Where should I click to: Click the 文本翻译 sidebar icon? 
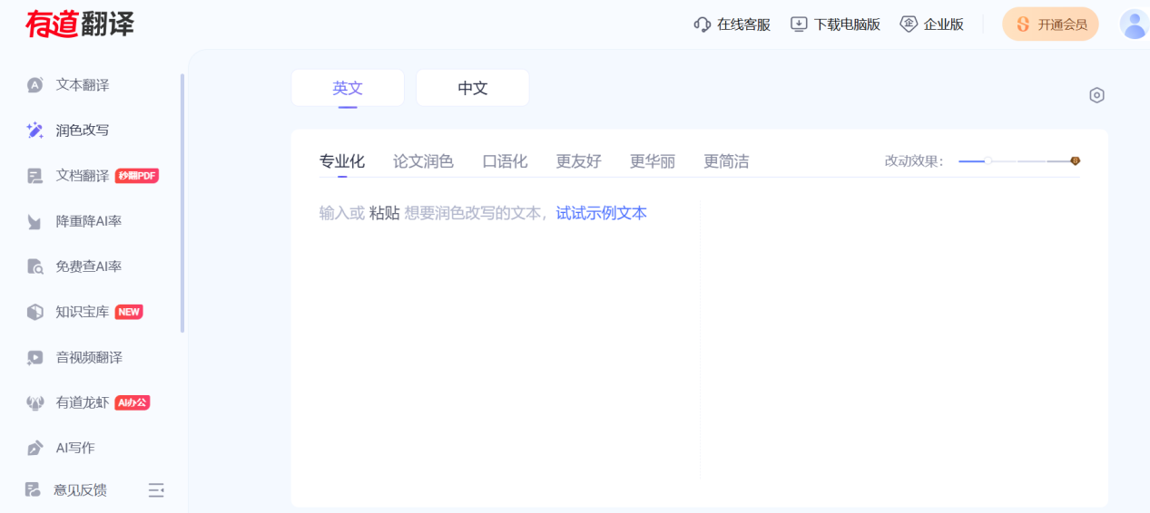(x=35, y=85)
